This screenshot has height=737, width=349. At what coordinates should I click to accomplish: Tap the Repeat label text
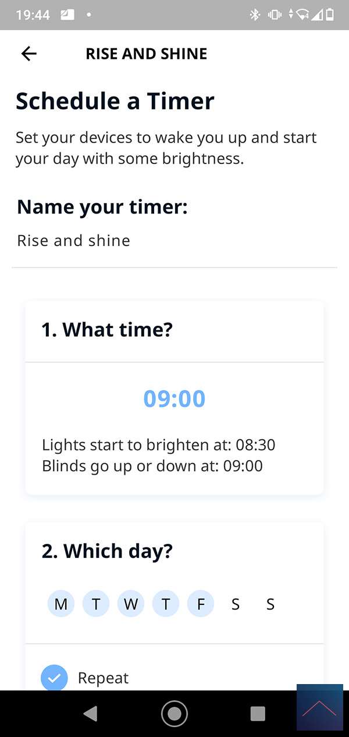pos(103,678)
